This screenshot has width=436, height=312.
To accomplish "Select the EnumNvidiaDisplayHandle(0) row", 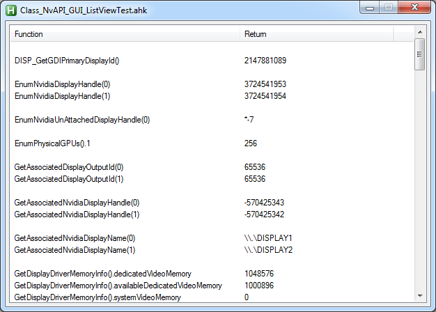I will 212,84.
